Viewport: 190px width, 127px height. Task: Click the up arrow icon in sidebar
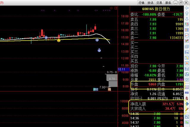pos(187,13)
